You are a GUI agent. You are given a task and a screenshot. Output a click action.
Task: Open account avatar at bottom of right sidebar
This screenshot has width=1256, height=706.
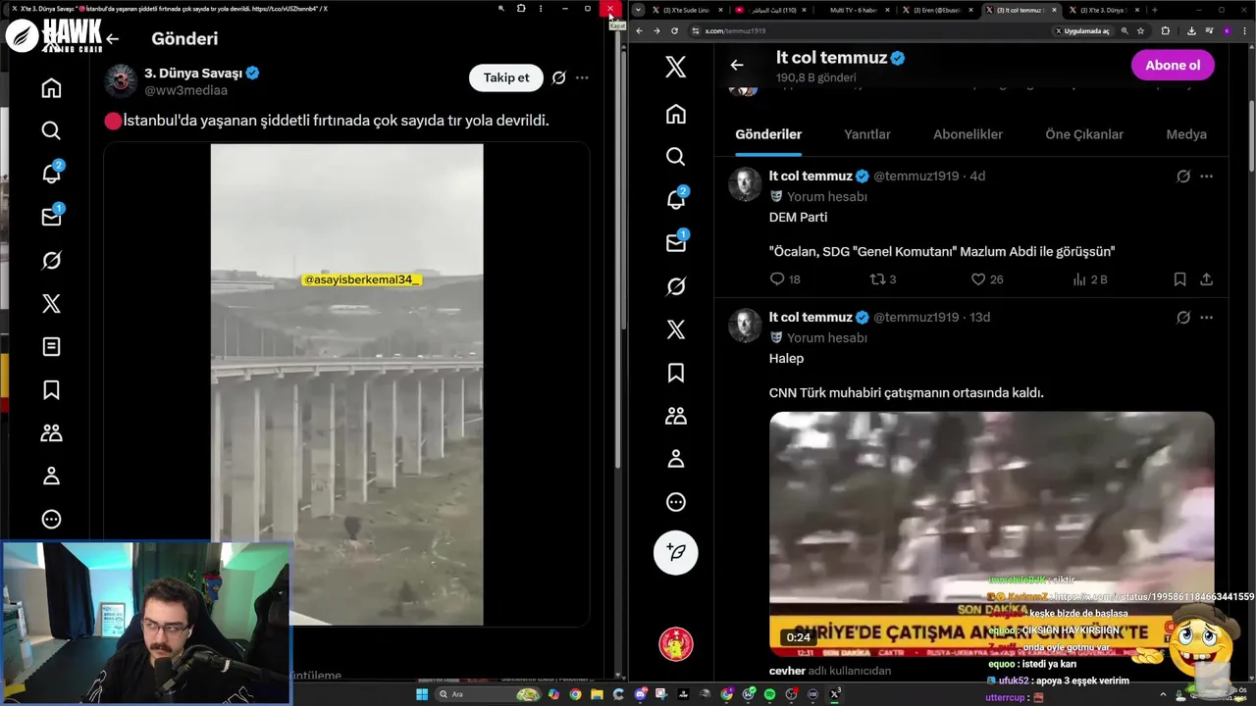675,644
